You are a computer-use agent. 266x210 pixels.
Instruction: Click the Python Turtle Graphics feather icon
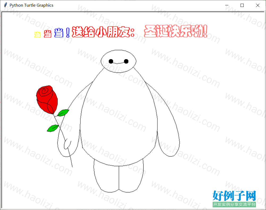coord(5,5)
